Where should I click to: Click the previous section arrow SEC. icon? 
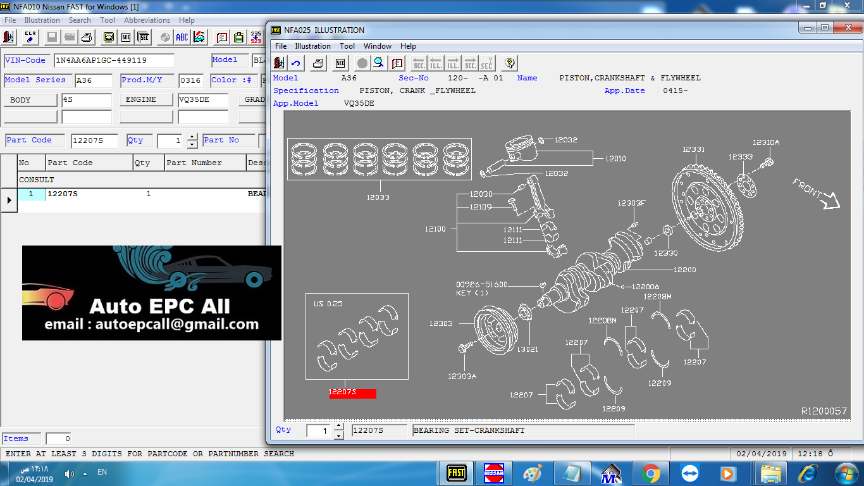(x=419, y=63)
